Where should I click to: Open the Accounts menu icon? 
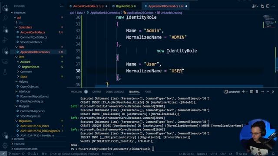click(x=5, y=135)
